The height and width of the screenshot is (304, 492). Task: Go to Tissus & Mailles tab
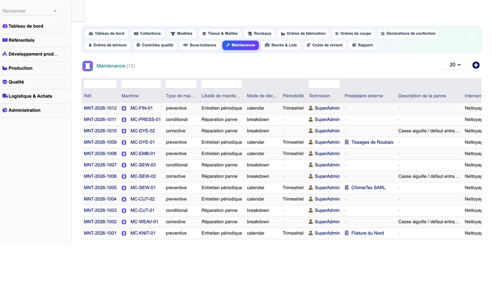pos(220,34)
